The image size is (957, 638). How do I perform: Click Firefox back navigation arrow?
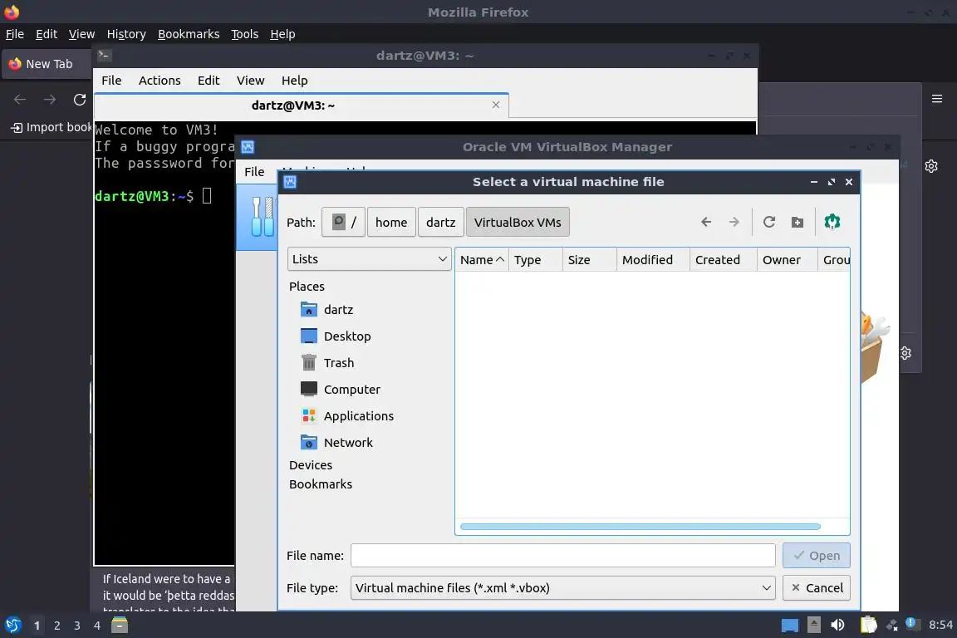coord(20,100)
